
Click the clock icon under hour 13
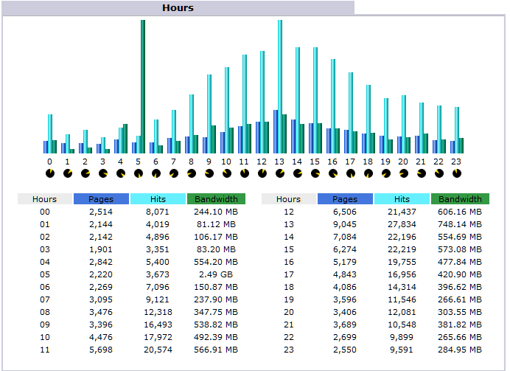click(280, 173)
